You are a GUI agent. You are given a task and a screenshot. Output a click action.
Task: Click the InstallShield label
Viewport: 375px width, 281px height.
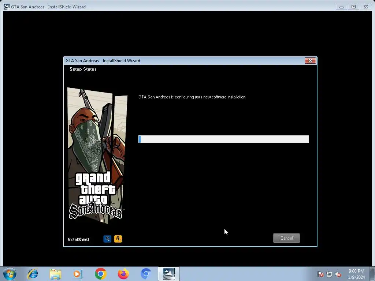tap(78, 239)
